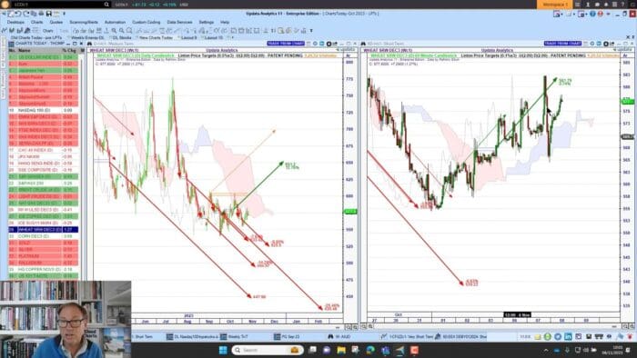Image resolution: width=637 pixels, height=358 pixels.
Task: Open the Data Services menu
Action: [x=179, y=23]
